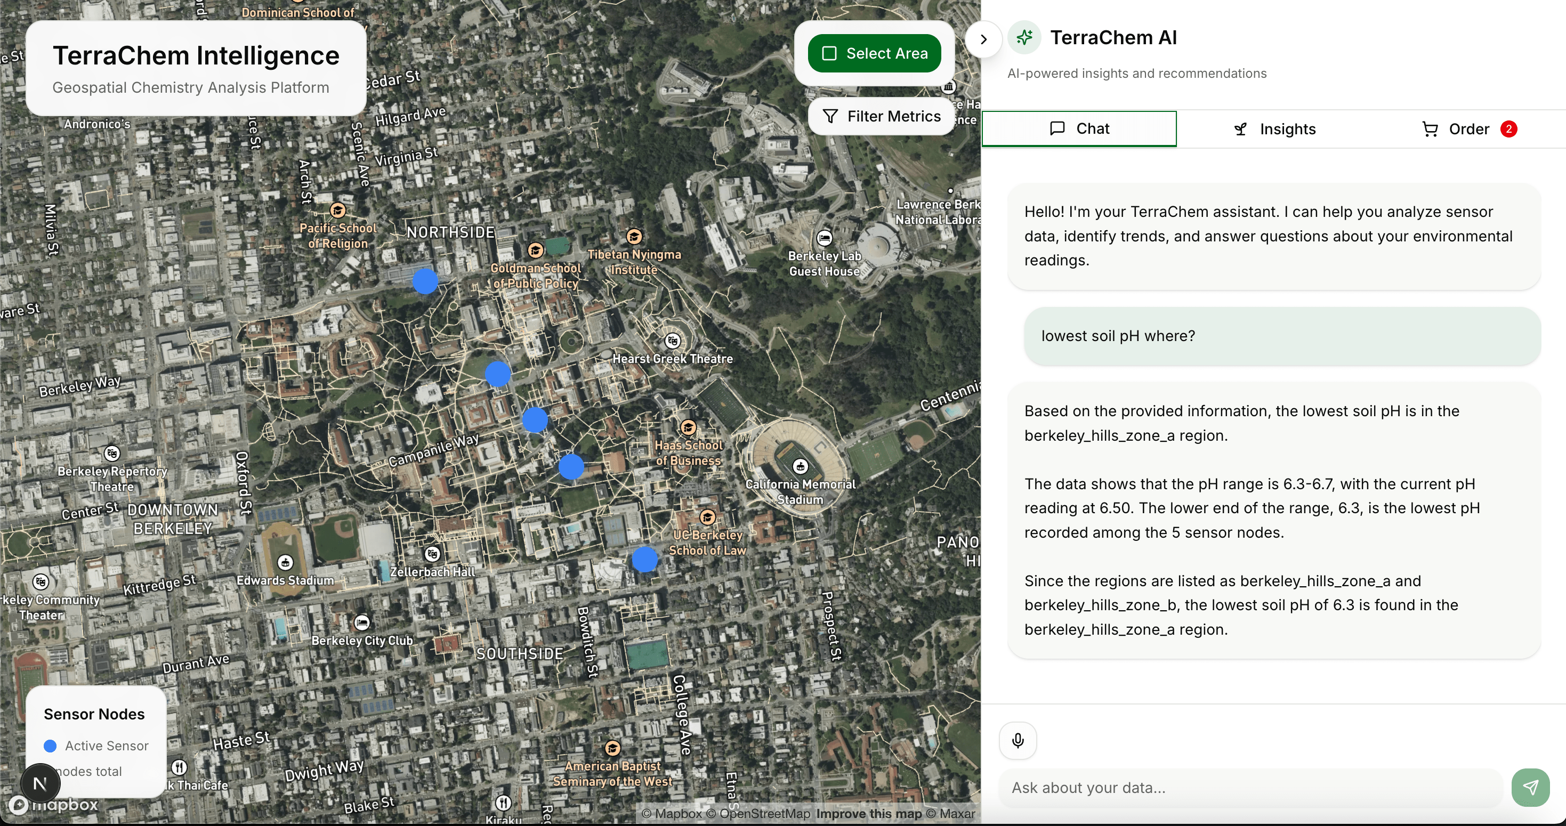Click the TerraChem AI sparkle logo icon

click(x=1024, y=38)
